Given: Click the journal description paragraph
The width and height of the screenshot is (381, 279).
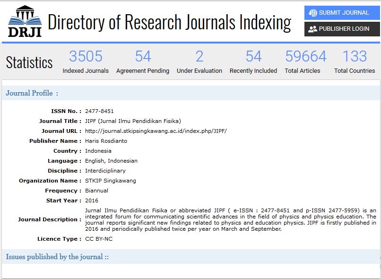Looking at the screenshot, I should [231, 220].
